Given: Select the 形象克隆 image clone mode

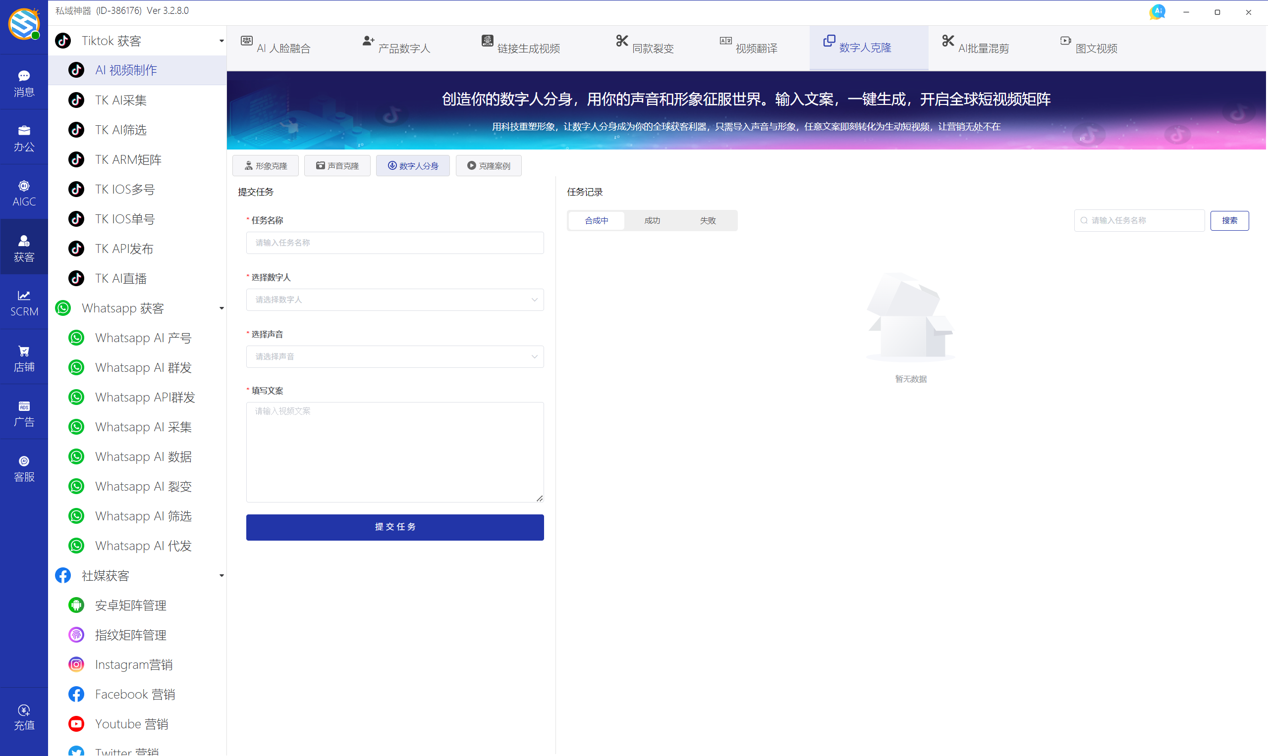Looking at the screenshot, I should [265, 165].
